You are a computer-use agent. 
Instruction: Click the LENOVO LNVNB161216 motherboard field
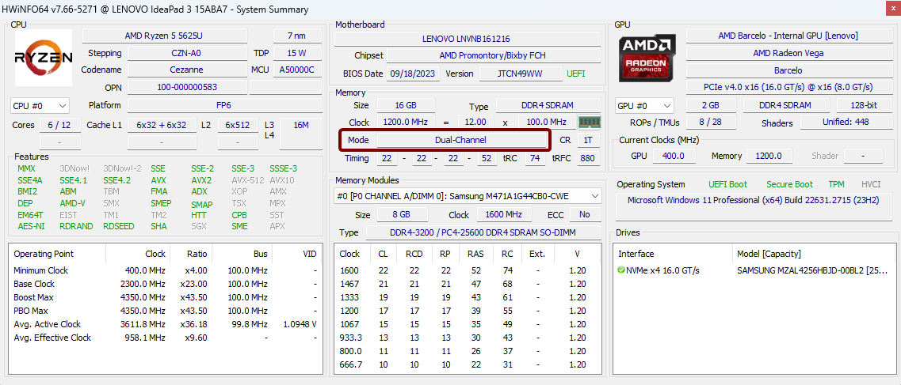click(x=466, y=39)
